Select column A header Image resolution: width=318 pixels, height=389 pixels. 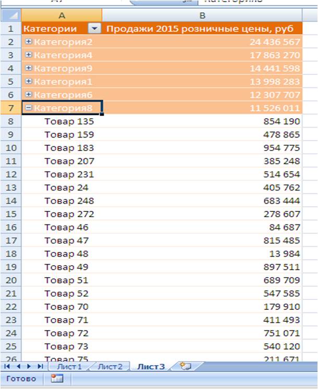(x=63, y=16)
